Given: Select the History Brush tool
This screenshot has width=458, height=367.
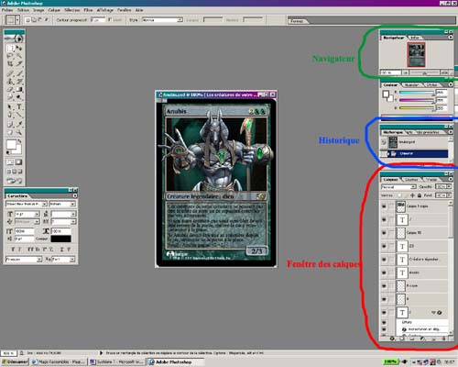Looking at the screenshot, I should (19, 82).
